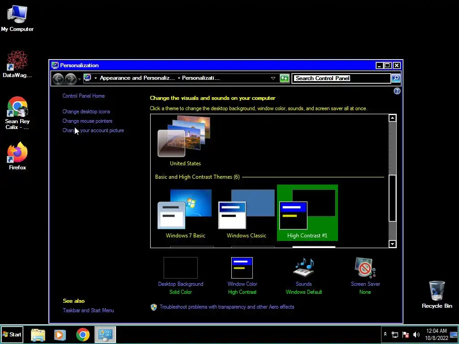Select the Windows Classic theme
Image resolution: width=459 pixels, height=344 pixels.
pyautogui.click(x=247, y=213)
